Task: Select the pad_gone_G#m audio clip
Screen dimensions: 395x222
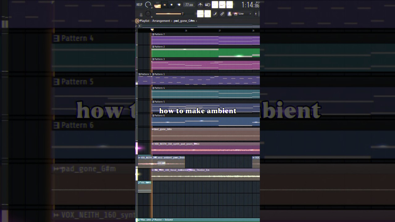Action: [x=206, y=134]
